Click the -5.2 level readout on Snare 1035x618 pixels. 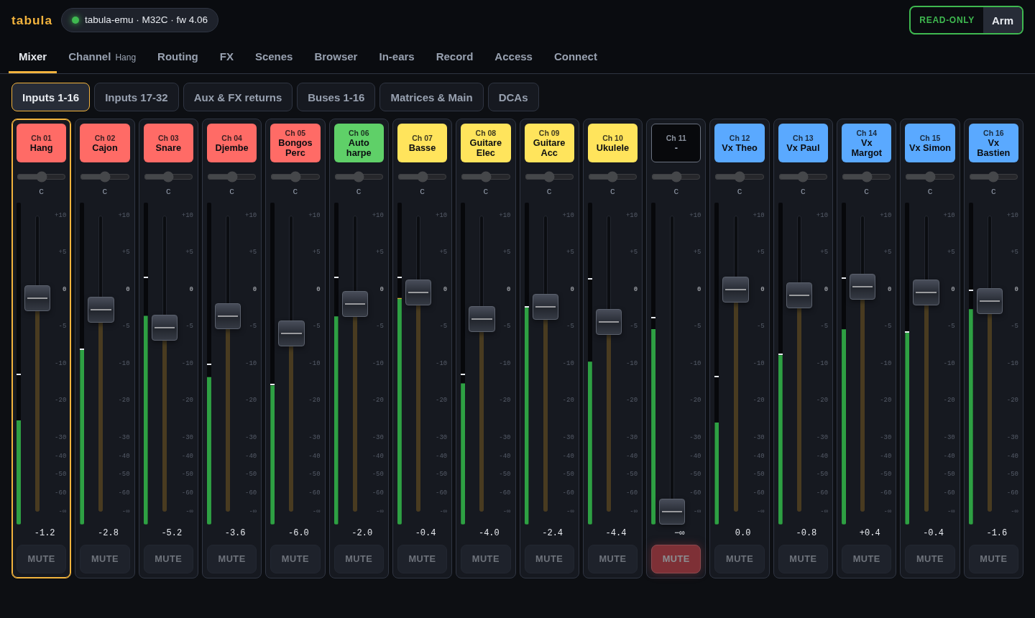(x=172, y=533)
